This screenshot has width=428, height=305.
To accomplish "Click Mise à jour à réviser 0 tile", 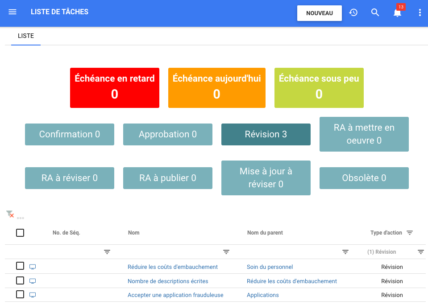I will [x=266, y=178].
